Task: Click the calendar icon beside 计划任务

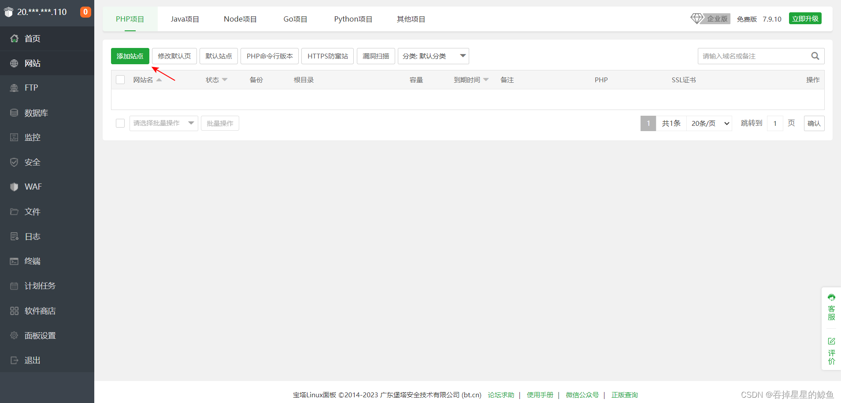Action: click(x=14, y=286)
